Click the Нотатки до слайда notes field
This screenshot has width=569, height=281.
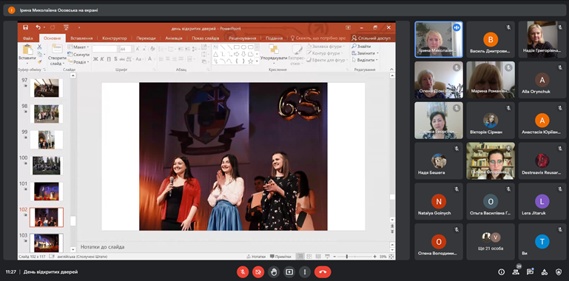click(232, 247)
